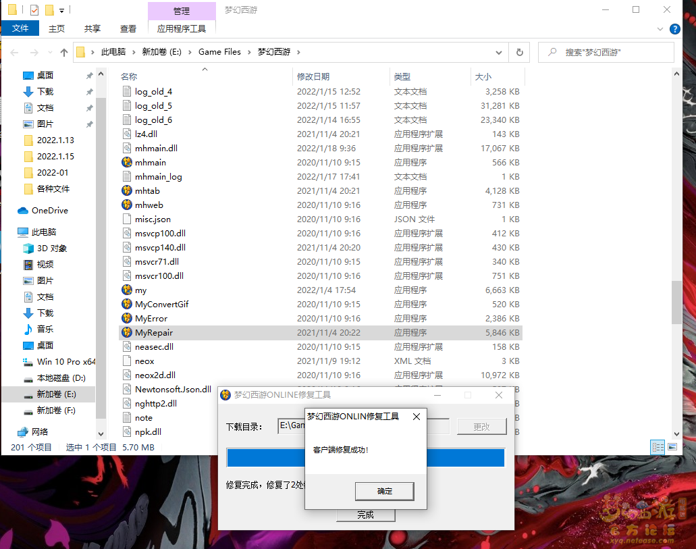Image resolution: width=696 pixels, height=549 pixels.
Task: Select the misc.json file icon
Action: pyautogui.click(x=127, y=219)
